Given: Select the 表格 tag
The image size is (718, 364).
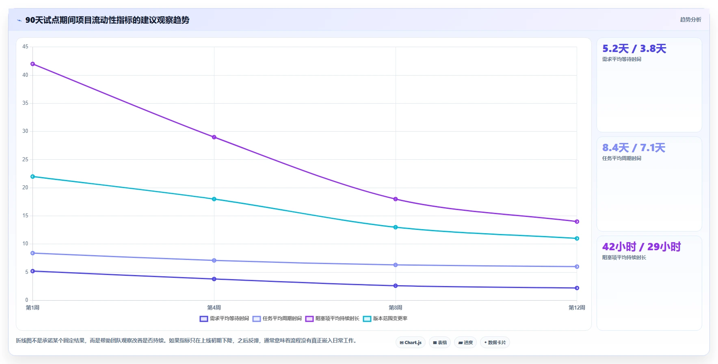Looking at the screenshot, I should tap(440, 342).
